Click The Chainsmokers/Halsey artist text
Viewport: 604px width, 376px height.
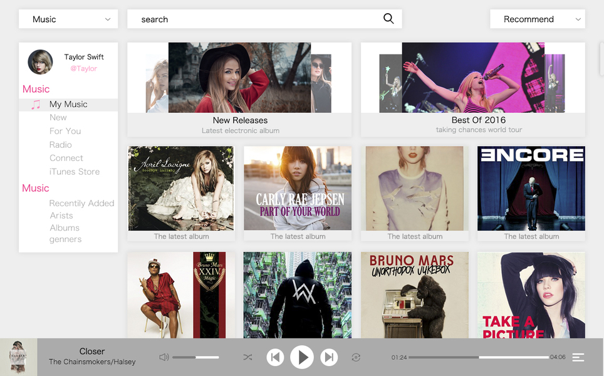point(92,362)
